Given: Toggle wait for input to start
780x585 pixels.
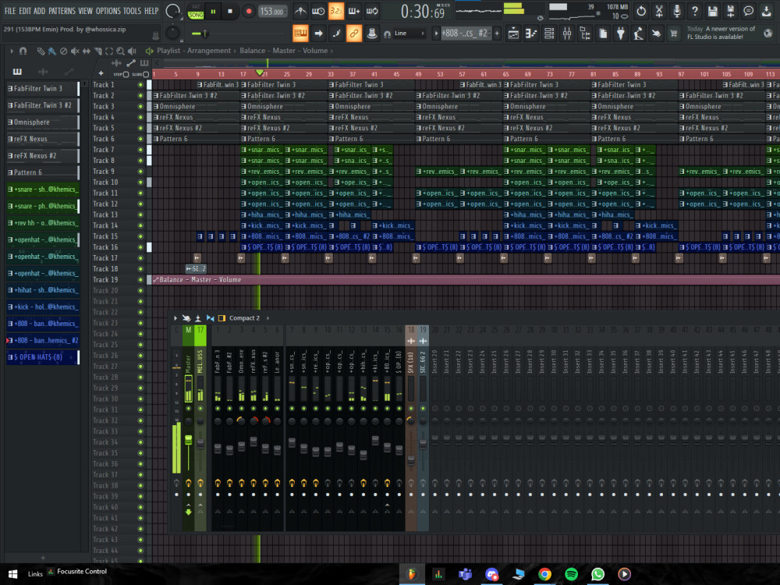Looking at the screenshot, I should pos(318,10).
